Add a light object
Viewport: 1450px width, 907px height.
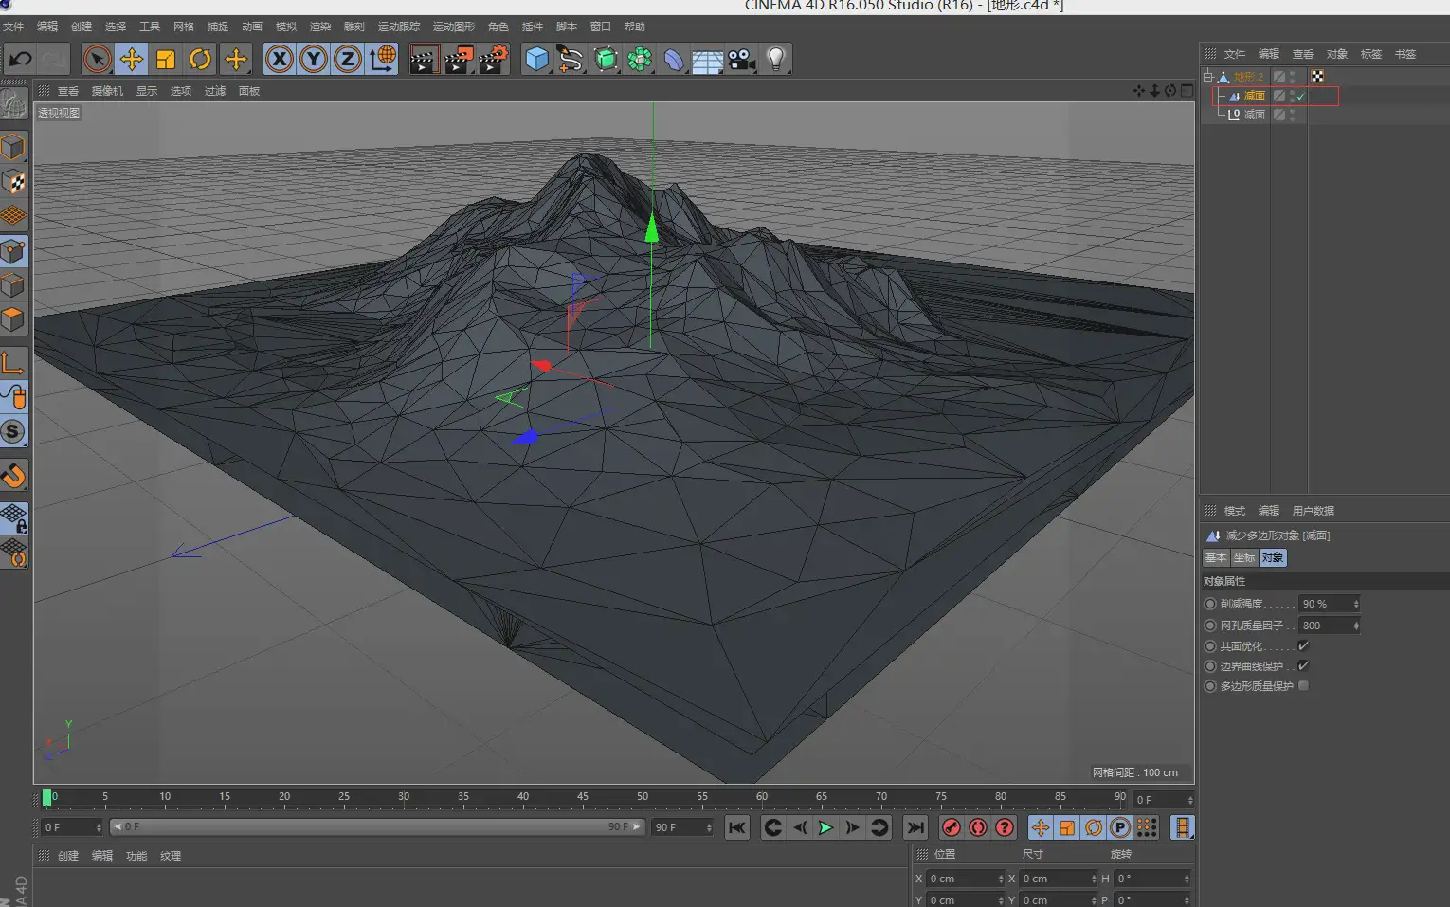776,60
